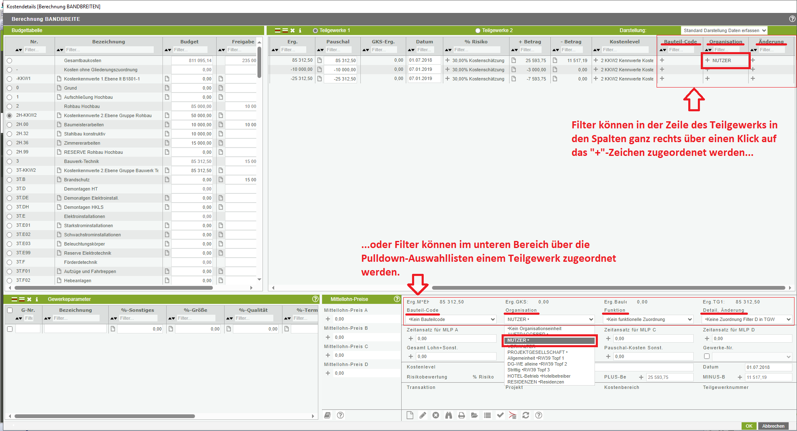The image size is (797, 431).
Task: Click the open folder icon in bottom toolbar
Action: click(474, 415)
